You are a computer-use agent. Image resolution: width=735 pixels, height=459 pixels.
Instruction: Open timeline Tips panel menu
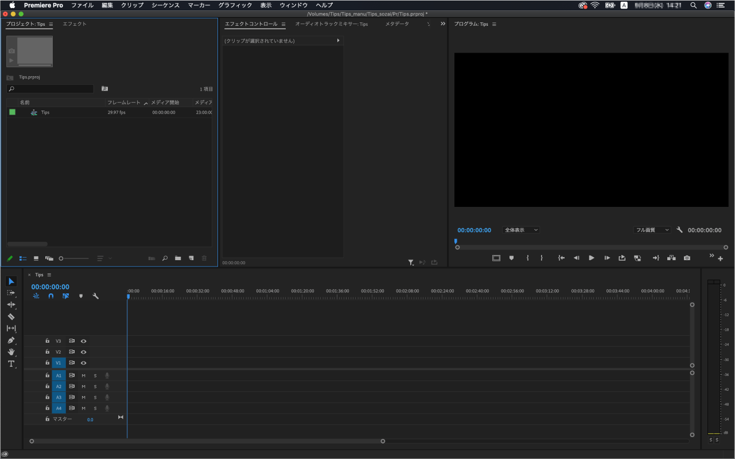(49, 274)
